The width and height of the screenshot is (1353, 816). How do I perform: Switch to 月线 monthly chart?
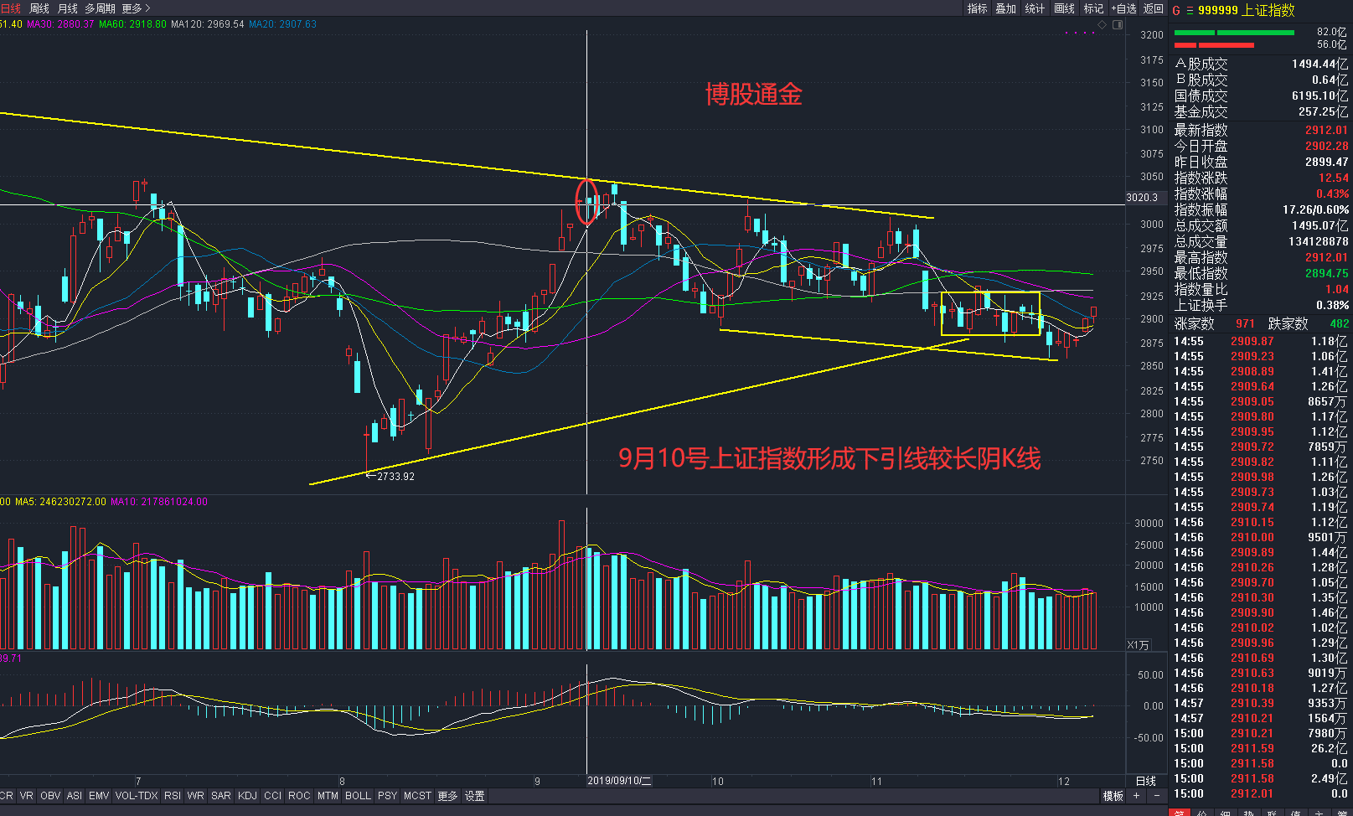pyautogui.click(x=68, y=8)
